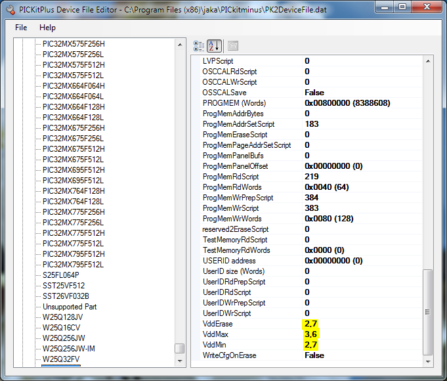Click scroll-up arrow of the property grid
The image size is (447, 381).
click(x=428, y=61)
